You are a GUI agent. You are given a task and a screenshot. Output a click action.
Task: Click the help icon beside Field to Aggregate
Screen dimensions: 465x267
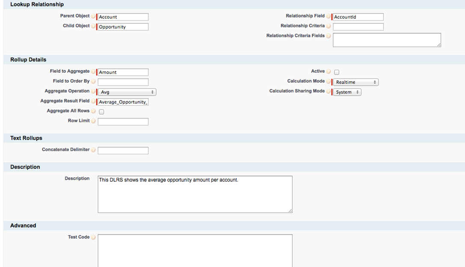pos(93,71)
